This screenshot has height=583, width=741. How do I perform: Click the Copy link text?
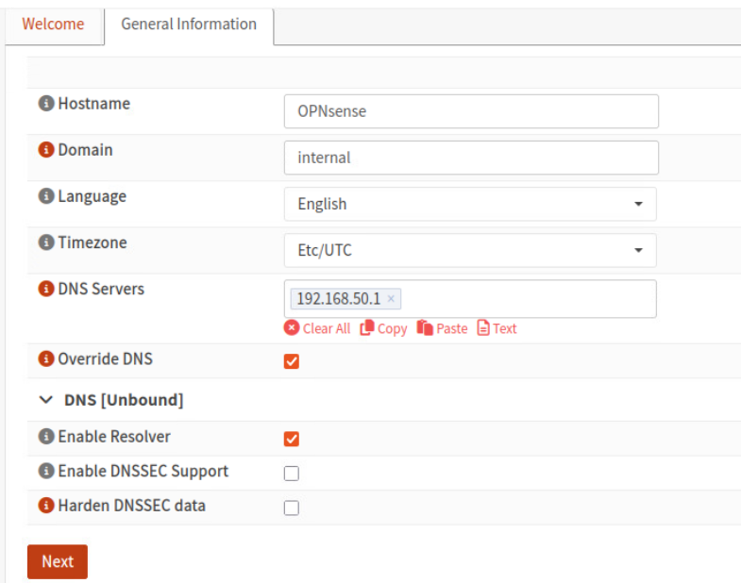(x=393, y=328)
